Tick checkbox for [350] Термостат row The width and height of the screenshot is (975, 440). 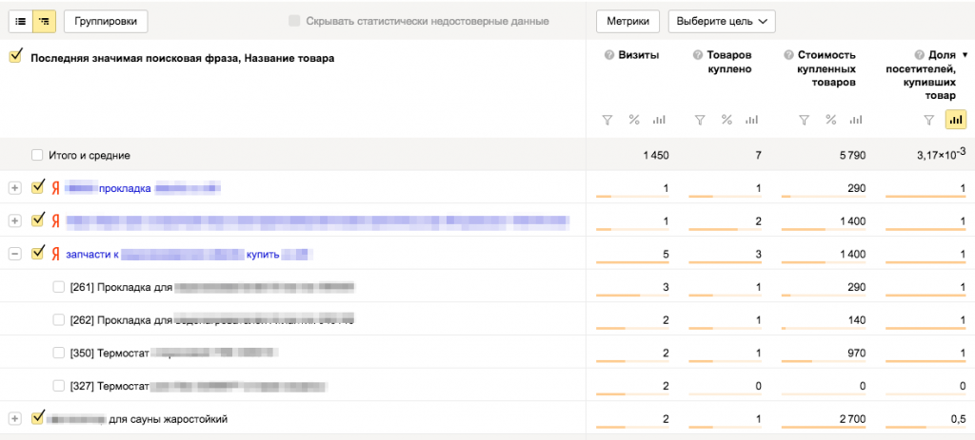point(59,354)
